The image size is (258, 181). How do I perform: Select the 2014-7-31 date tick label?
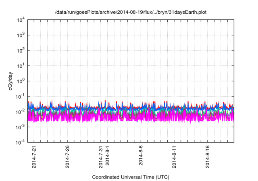click(x=101, y=157)
